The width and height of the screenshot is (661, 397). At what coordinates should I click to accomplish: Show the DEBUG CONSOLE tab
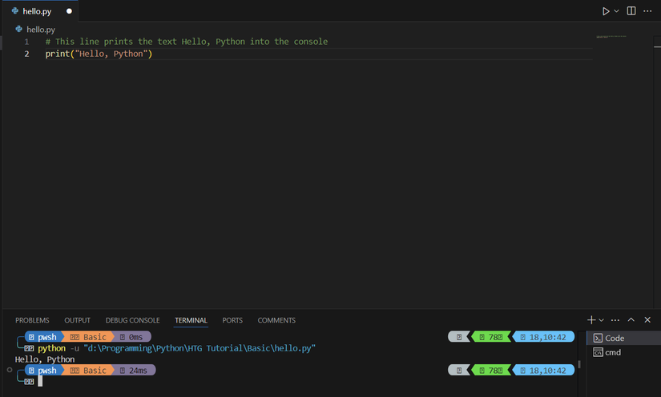click(x=132, y=320)
